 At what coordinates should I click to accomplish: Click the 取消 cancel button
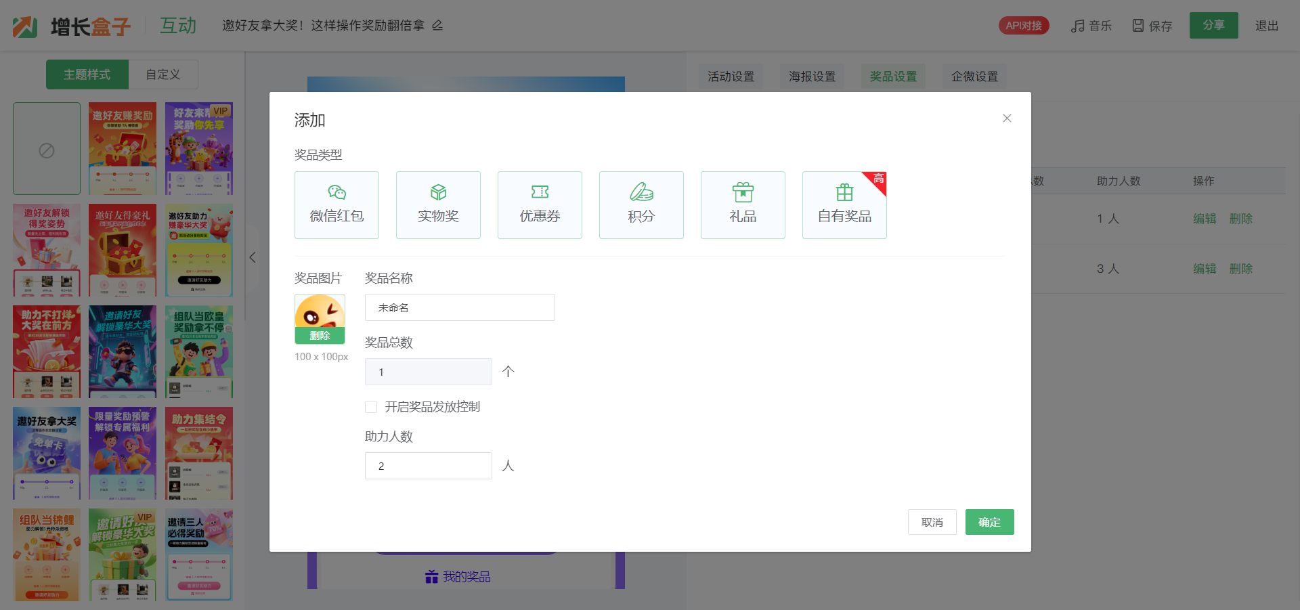tap(932, 522)
